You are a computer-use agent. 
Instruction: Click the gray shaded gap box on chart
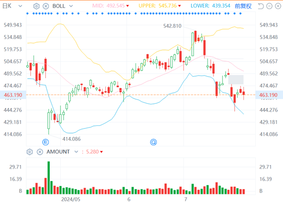click(236, 80)
